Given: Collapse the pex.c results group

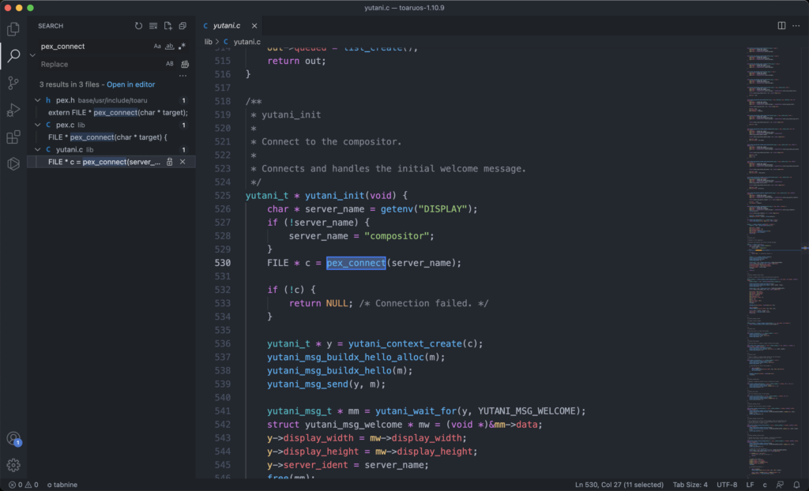Looking at the screenshot, I should pos(38,125).
